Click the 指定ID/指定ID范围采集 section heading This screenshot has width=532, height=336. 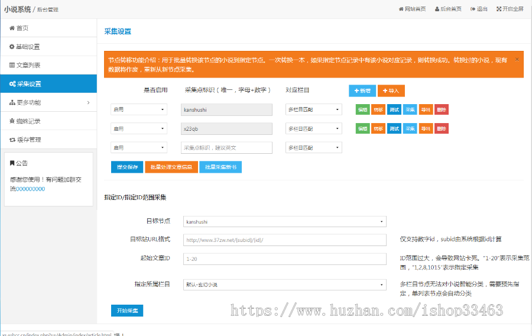point(135,197)
